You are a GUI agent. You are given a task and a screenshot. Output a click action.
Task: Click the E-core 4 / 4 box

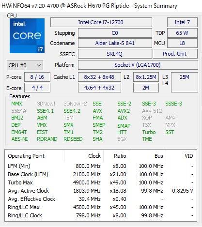click(37, 88)
